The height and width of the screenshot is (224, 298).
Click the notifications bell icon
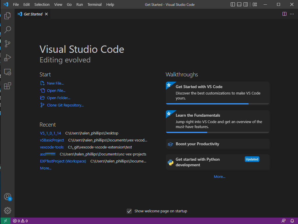[x=292, y=221]
